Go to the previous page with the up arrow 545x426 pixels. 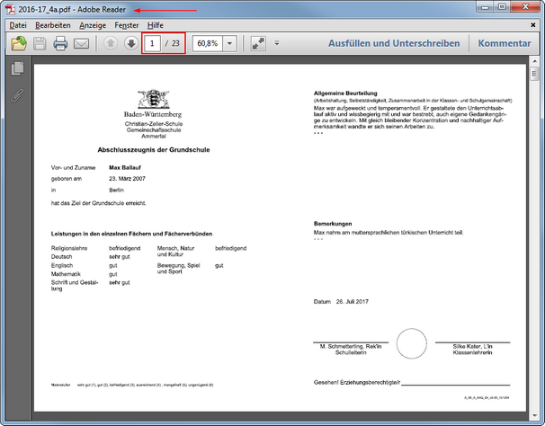click(x=110, y=43)
